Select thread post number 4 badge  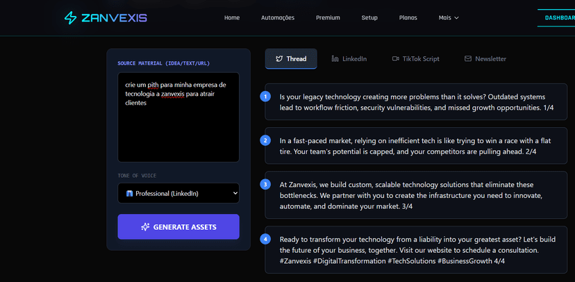[265, 239]
